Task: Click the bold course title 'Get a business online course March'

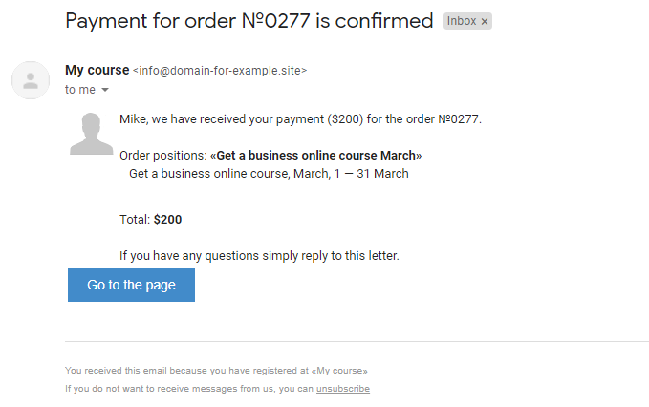Action: click(x=315, y=156)
